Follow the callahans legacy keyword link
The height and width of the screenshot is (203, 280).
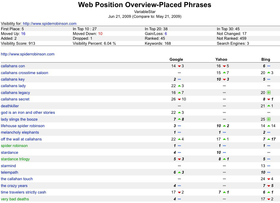click(x=15, y=93)
